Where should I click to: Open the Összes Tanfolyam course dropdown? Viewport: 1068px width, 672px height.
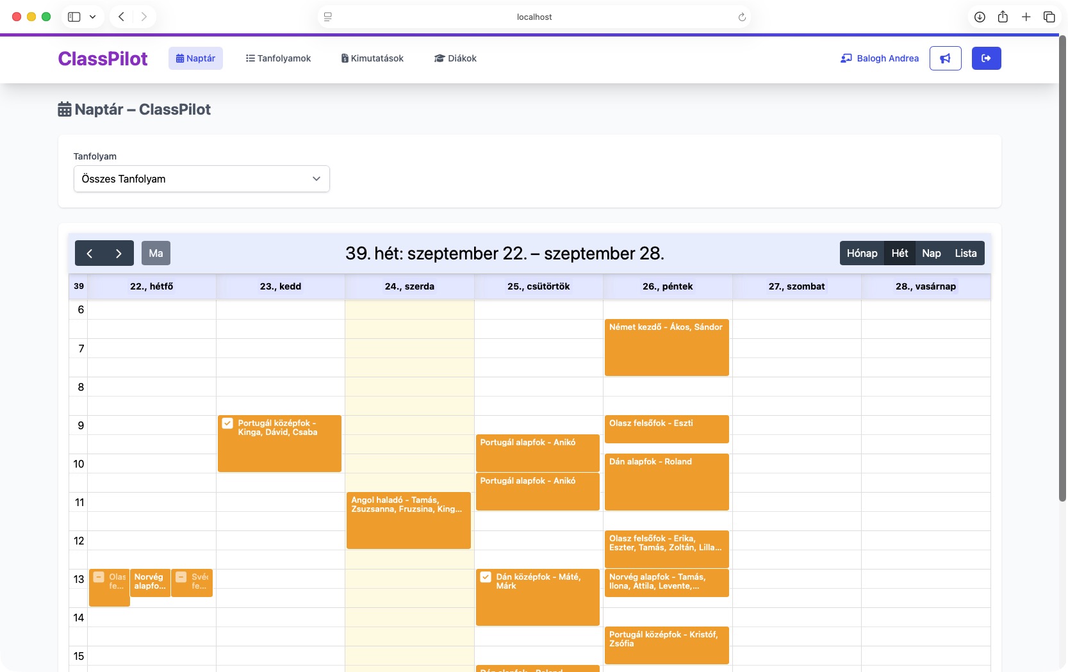201,179
